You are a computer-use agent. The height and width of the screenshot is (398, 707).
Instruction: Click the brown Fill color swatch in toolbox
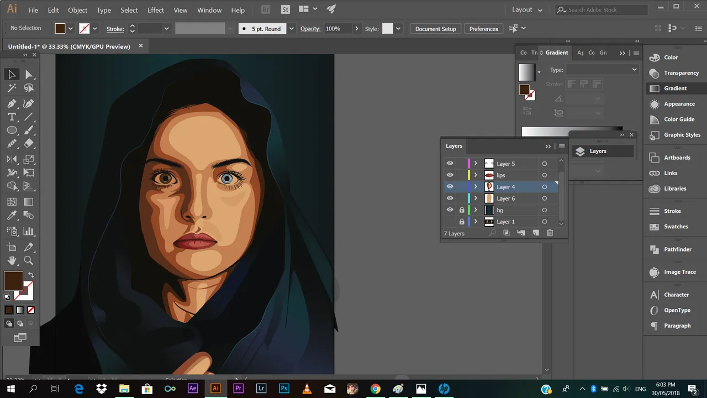tap(13, 280)
